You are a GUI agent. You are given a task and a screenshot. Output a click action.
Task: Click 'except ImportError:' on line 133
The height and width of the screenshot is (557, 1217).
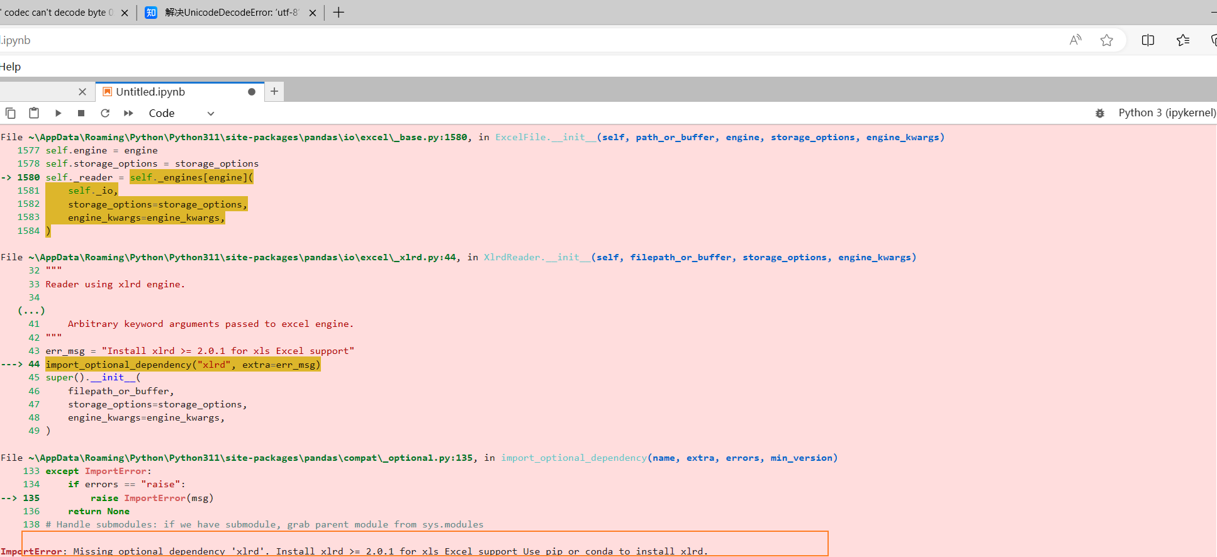pyautogui.click(x=98, y=471)
